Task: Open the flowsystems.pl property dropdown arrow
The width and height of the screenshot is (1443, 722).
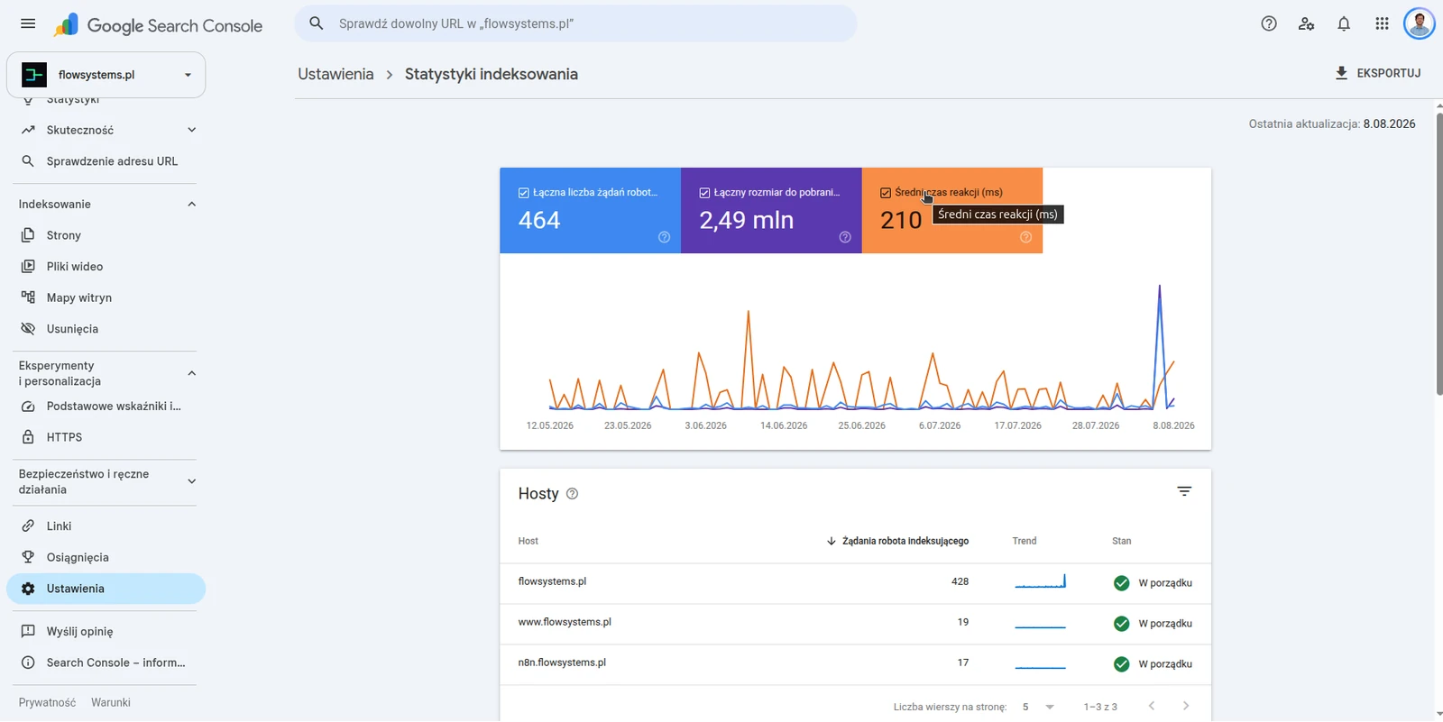Action: point(188,75)
